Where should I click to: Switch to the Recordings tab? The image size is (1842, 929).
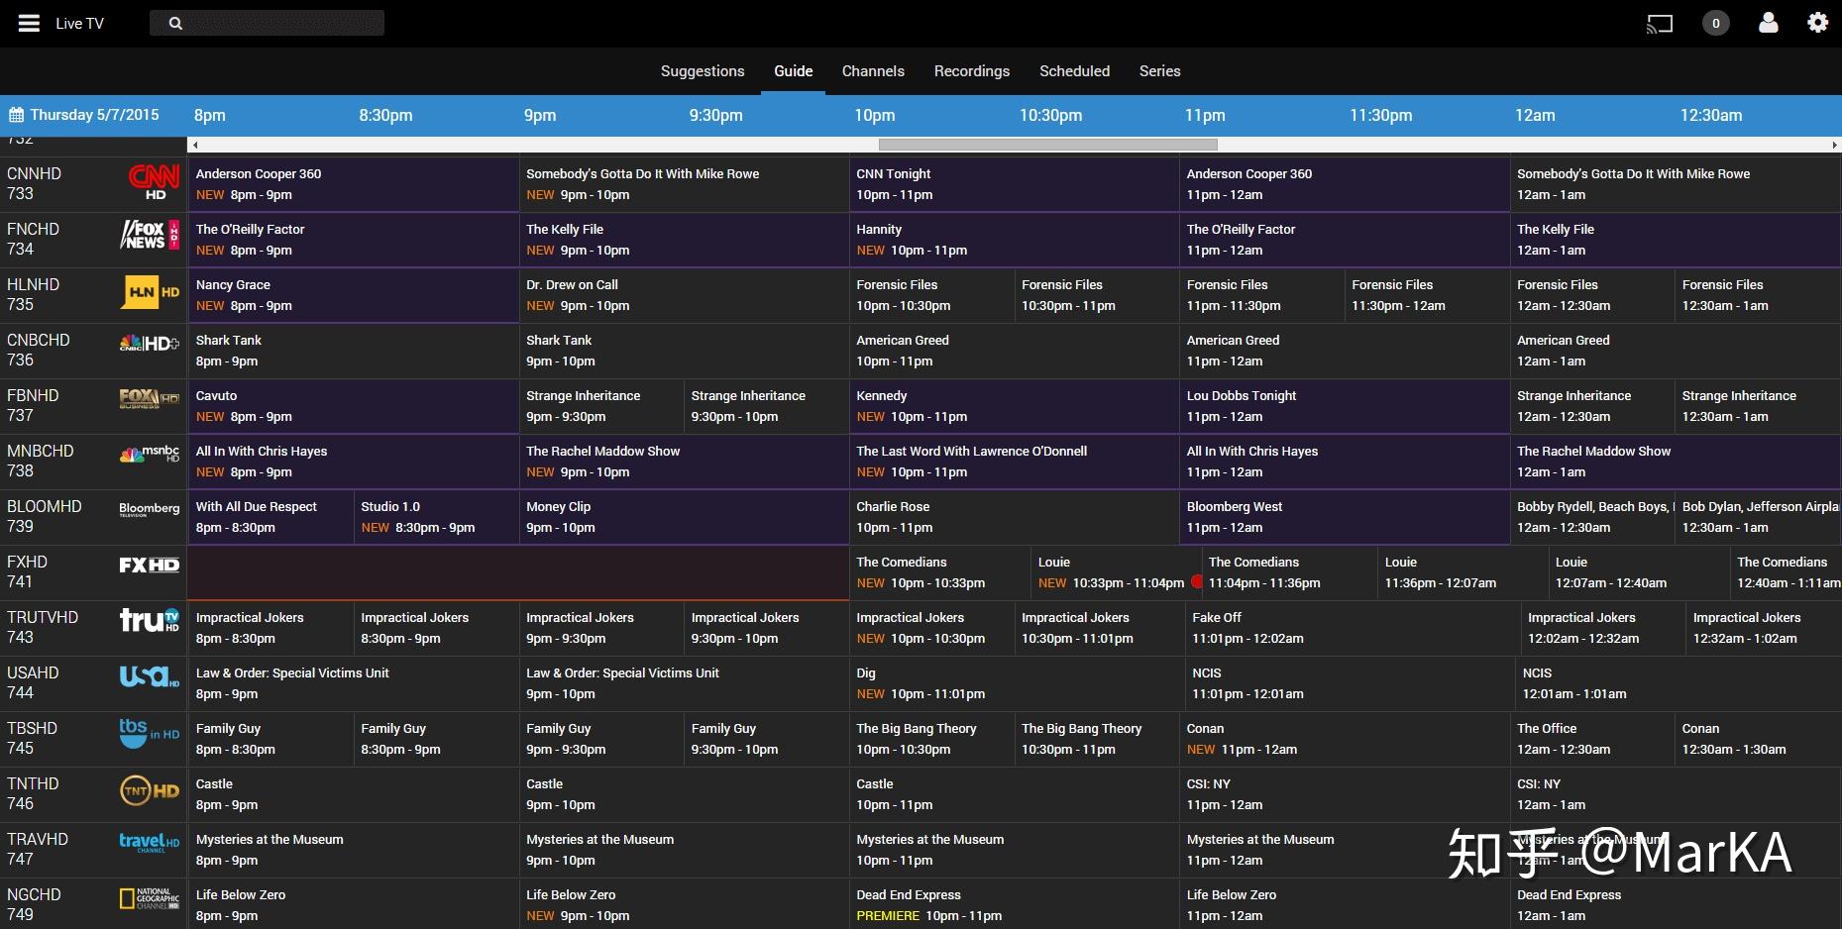[972, 71]
